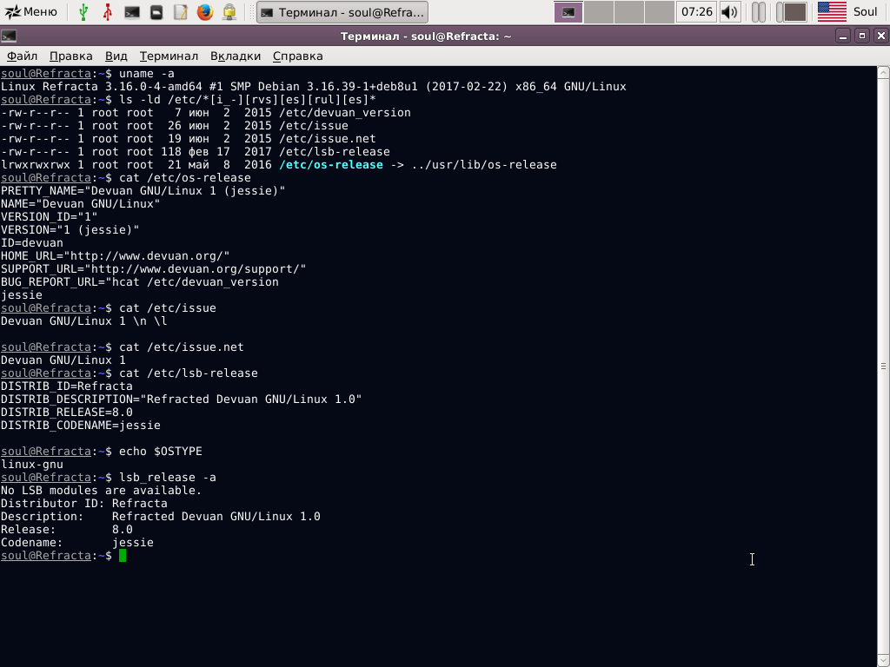Open the Терминал menu
The image size is (890, 667).
click(169, 56)
